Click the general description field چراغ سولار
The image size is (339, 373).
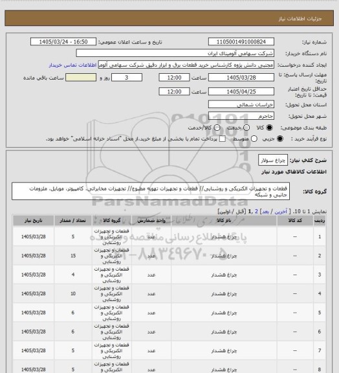[x=273, y=161]
